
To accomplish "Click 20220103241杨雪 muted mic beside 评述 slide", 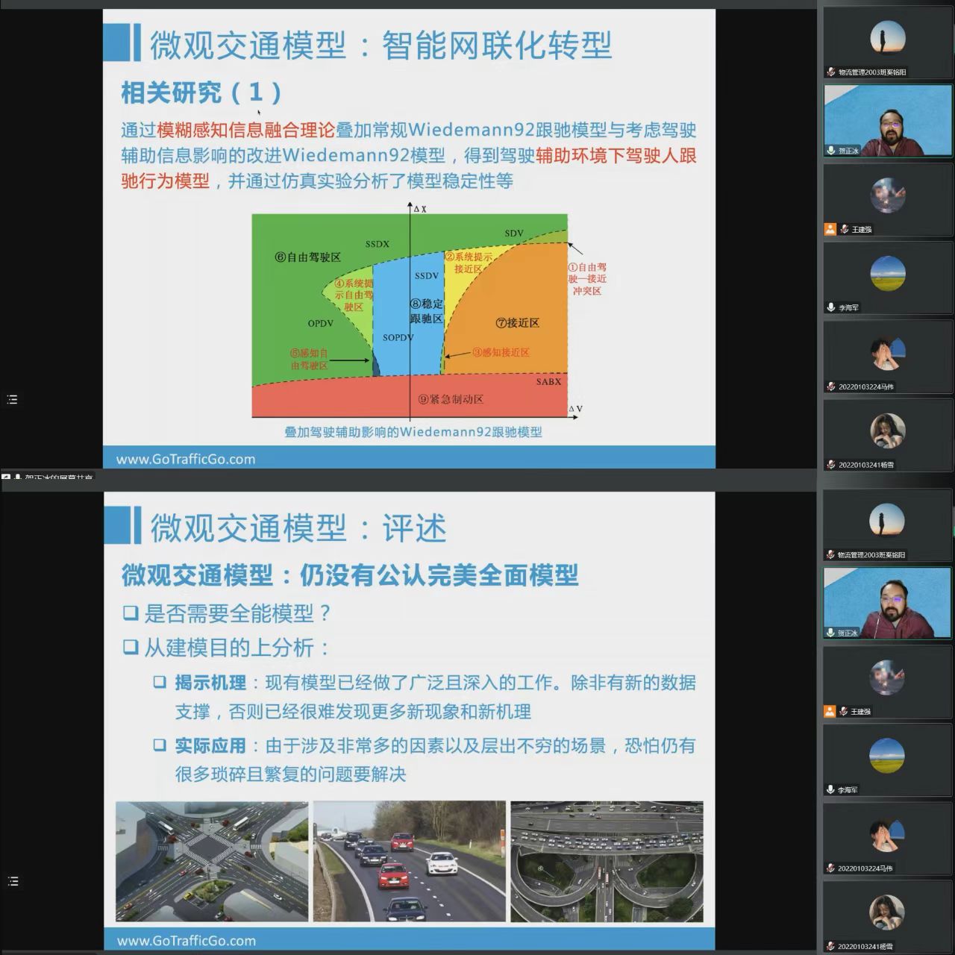I will pyautogui.click(x=830, y=947).
